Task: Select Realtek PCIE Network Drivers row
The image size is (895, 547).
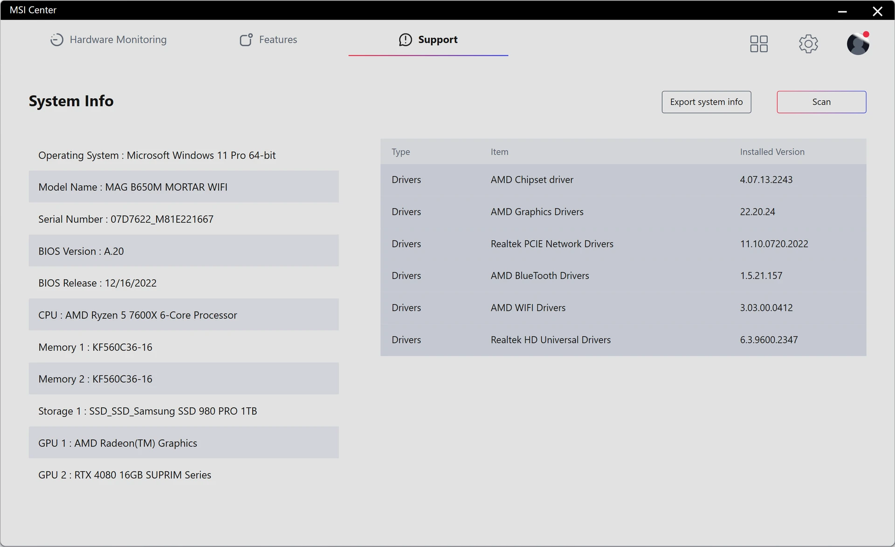Action: click(623, 244)
